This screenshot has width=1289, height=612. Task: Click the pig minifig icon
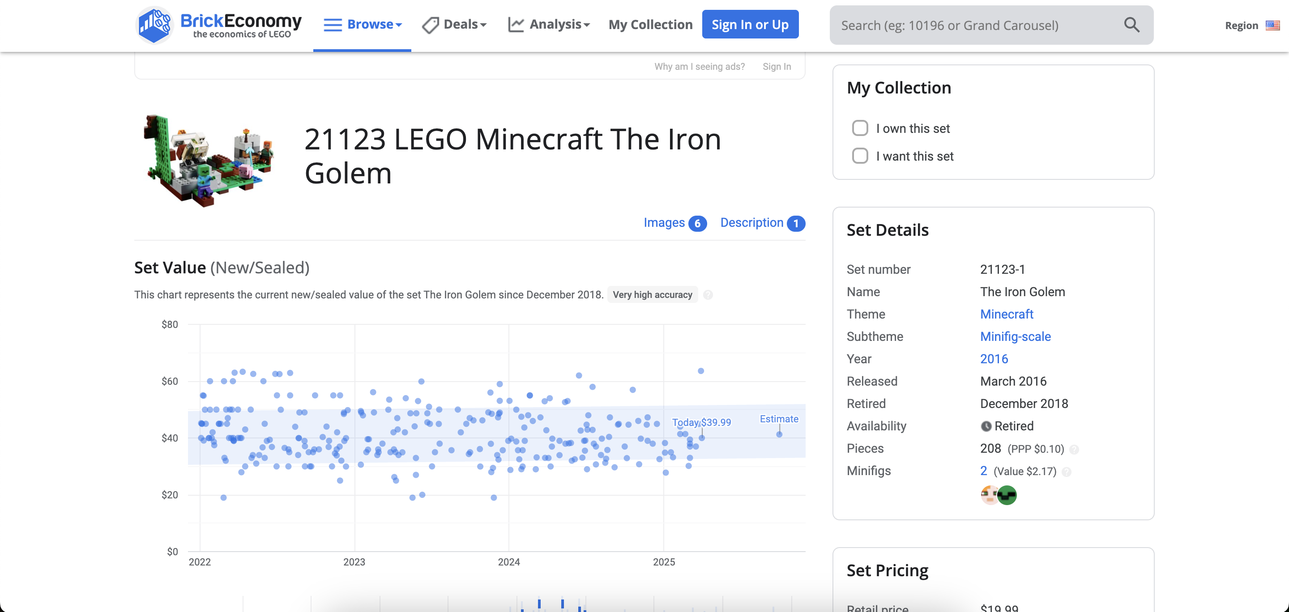click(x=989, y=495)
